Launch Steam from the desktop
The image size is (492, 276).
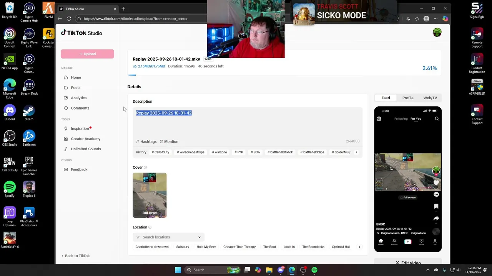pyautogui.click(x=29, y=113)
